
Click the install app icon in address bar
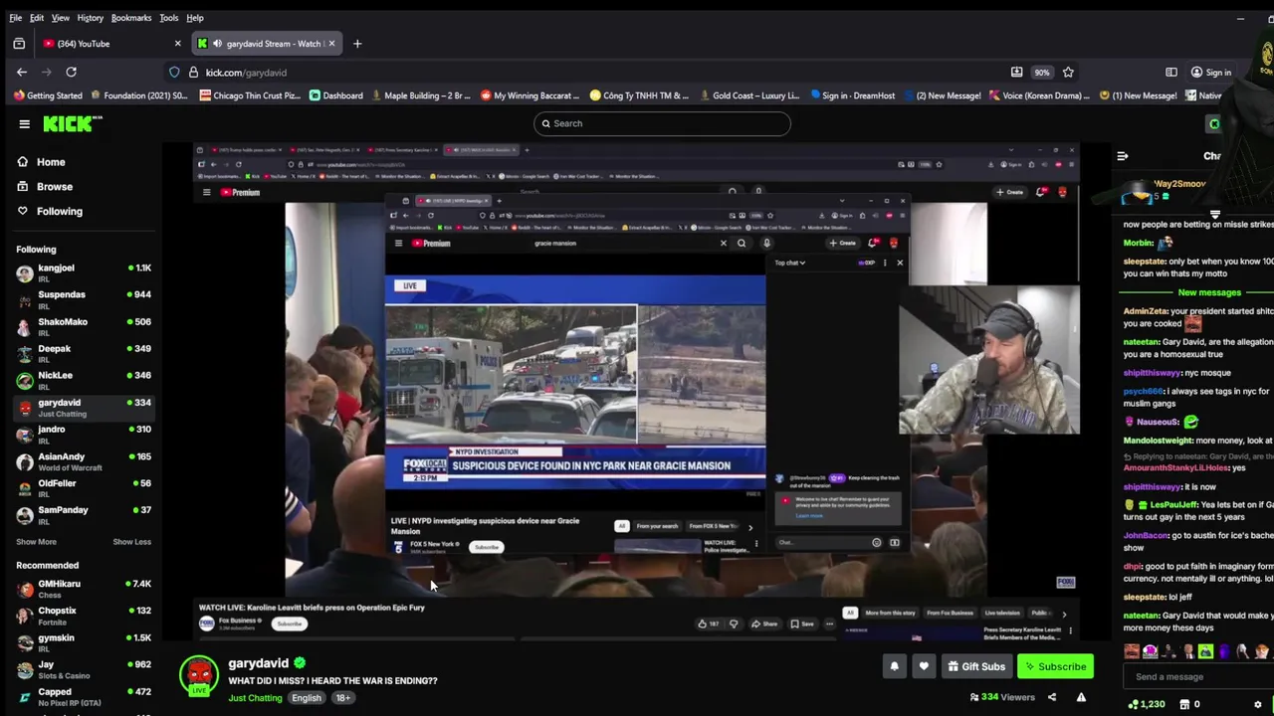[1016, 72]
